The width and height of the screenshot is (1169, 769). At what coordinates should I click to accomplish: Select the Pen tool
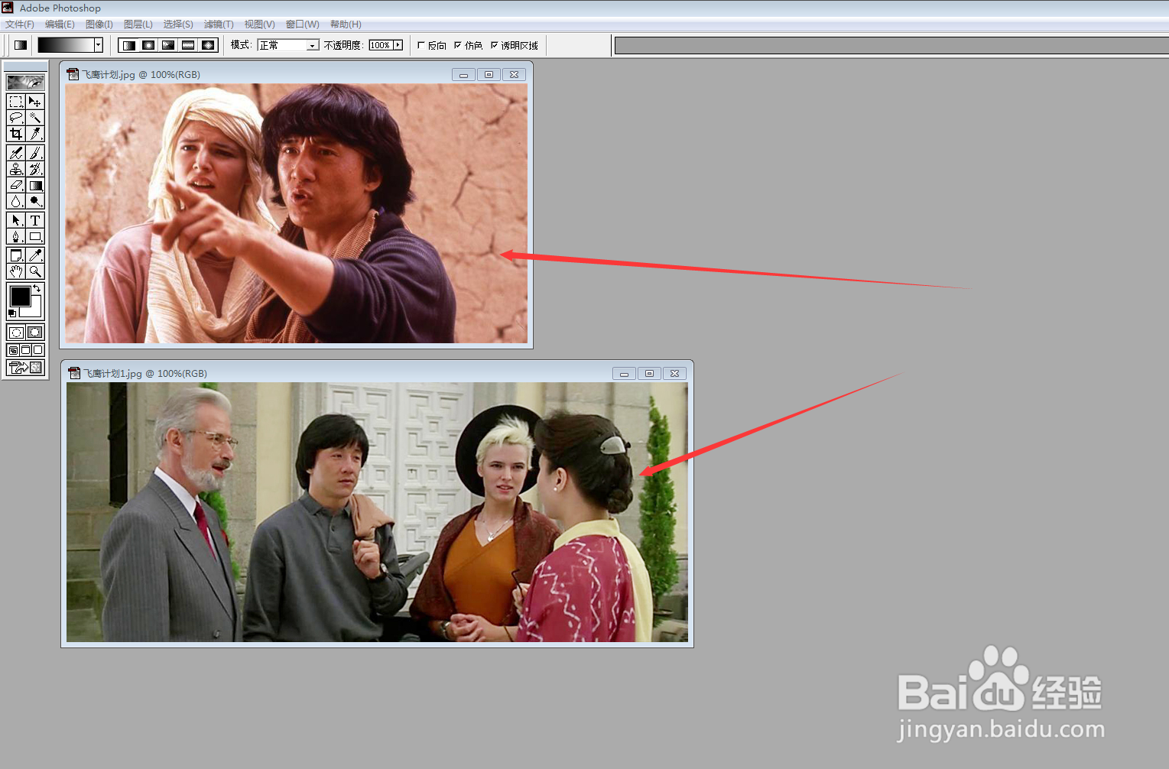(16, 236)
